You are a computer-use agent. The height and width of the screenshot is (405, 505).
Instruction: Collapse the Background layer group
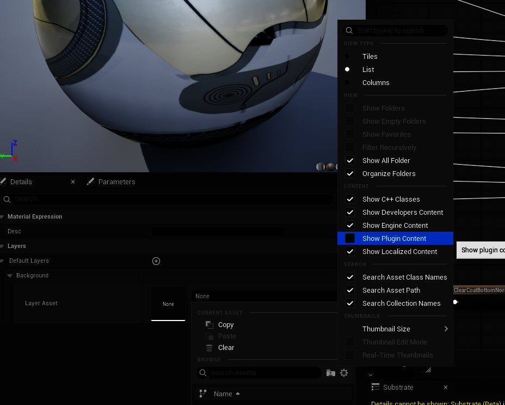[10, 276]
